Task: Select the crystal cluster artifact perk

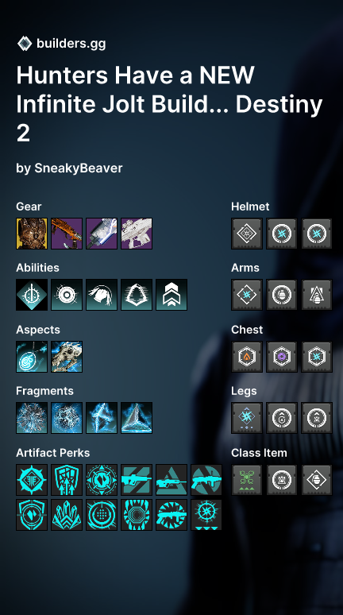Action: pos(67,515)
